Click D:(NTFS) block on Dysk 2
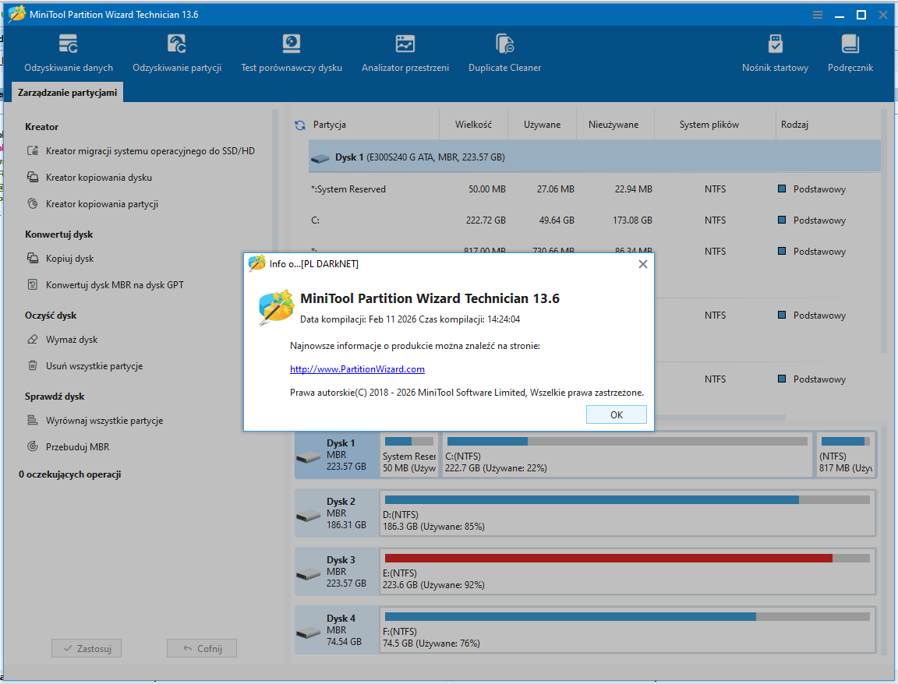The height and width of the screenshot is (684, 898). [x=627, y=513]
